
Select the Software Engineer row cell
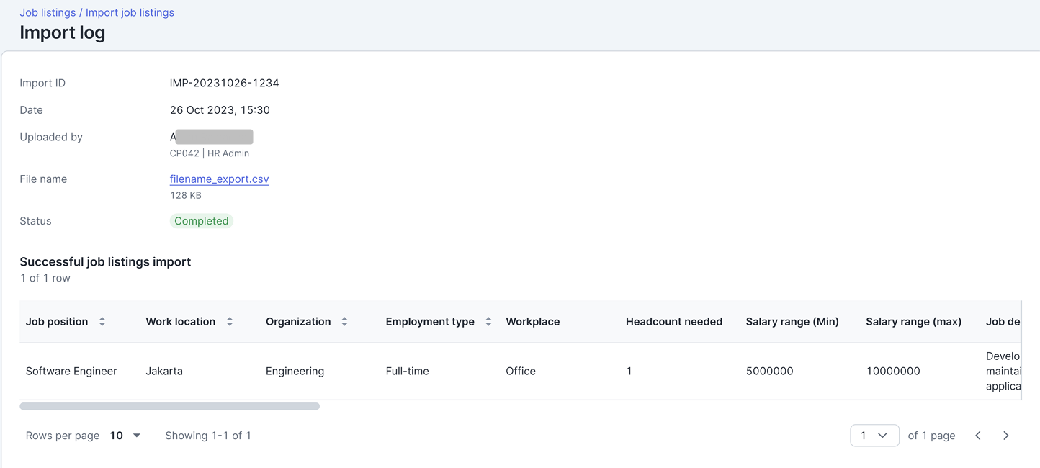point(71,372)
